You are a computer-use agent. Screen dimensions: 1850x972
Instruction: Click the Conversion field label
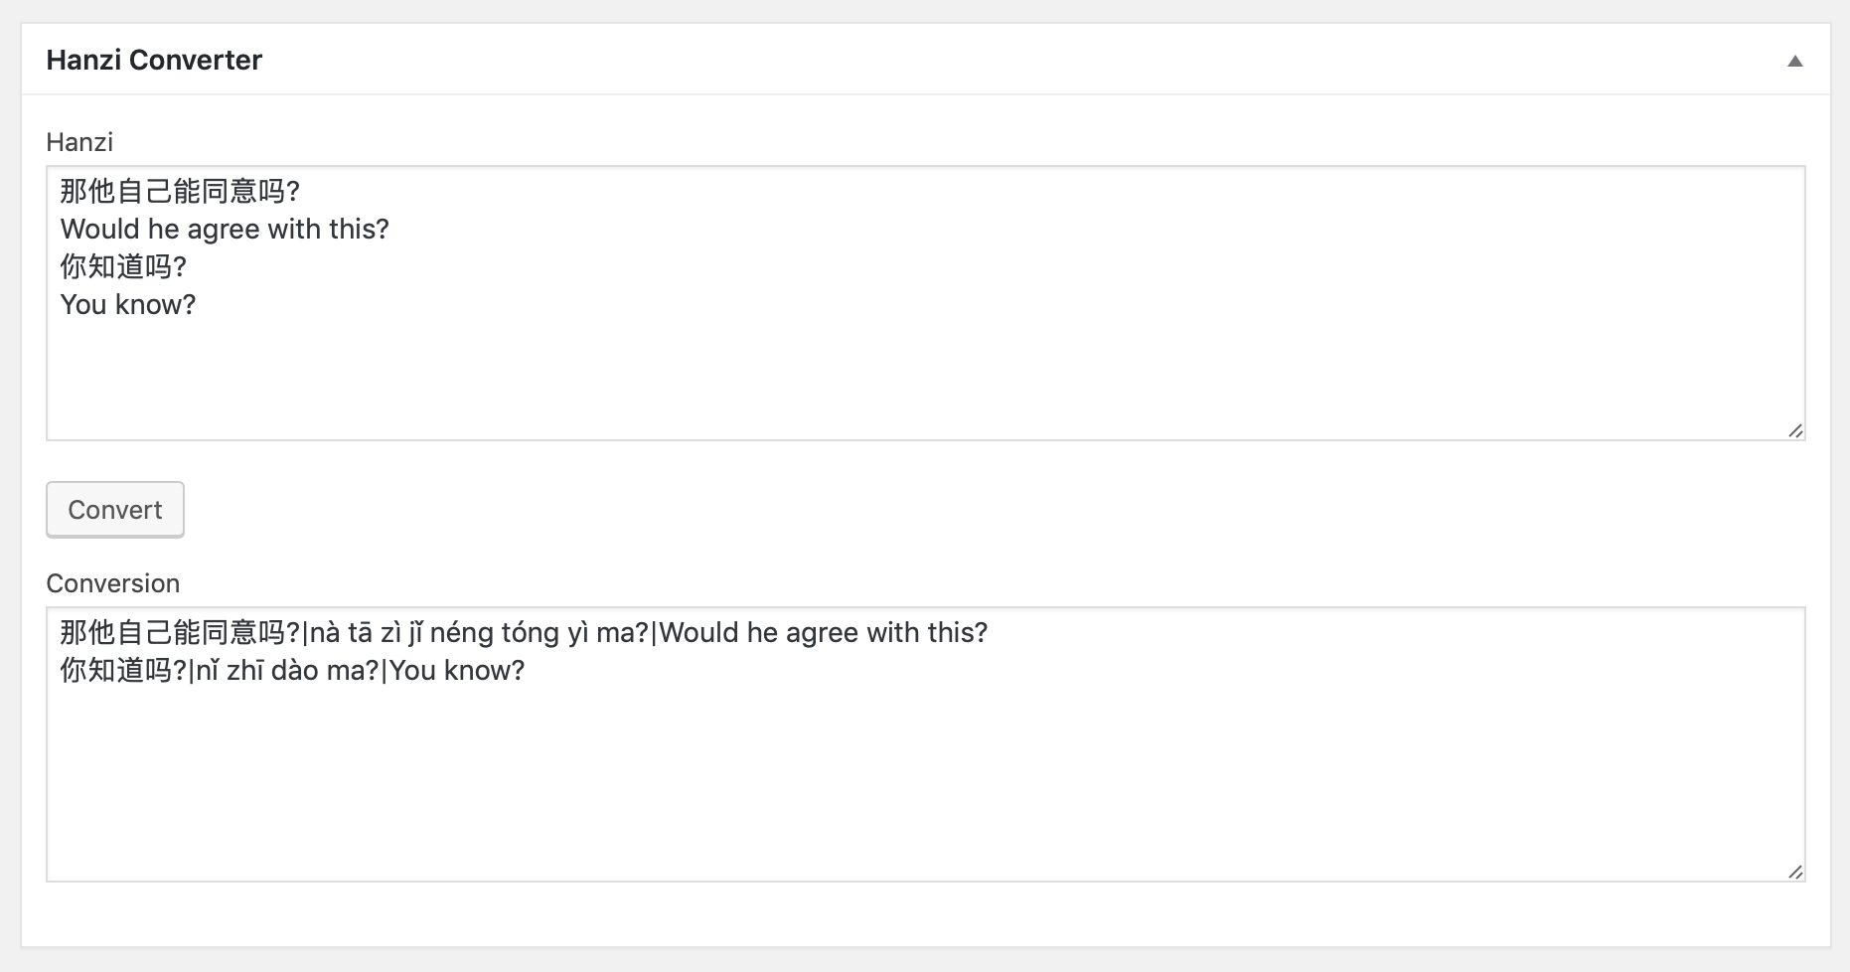click(x=112, y=583)
